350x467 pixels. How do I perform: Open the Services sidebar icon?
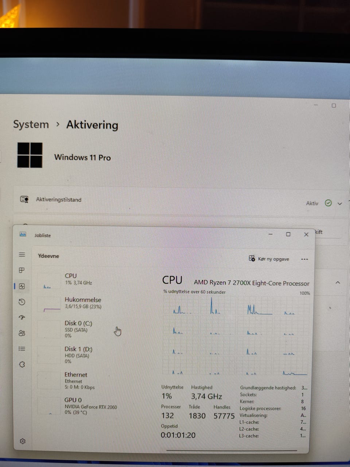(x=22, y=364)
